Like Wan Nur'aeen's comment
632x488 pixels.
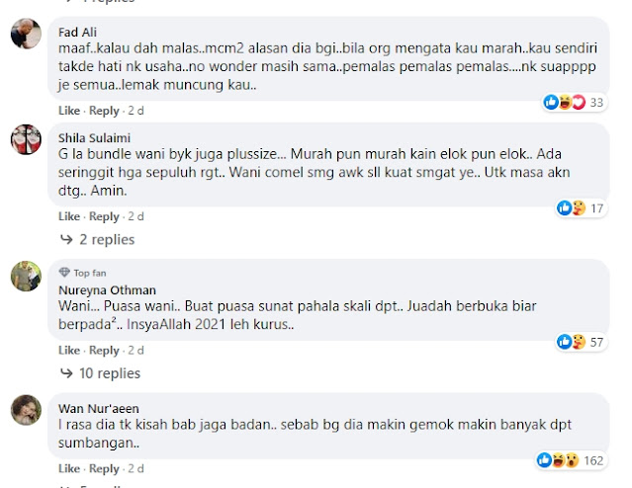(69, 468)
